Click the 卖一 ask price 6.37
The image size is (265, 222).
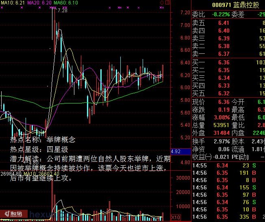pos(224,54)
